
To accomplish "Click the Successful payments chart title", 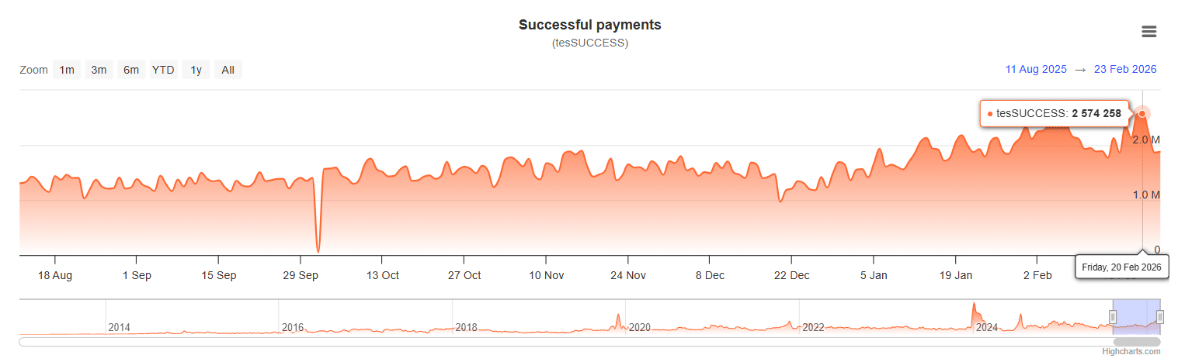I will pos(589,25).
